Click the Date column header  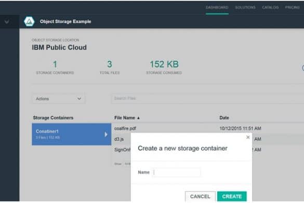click(224, 118)
